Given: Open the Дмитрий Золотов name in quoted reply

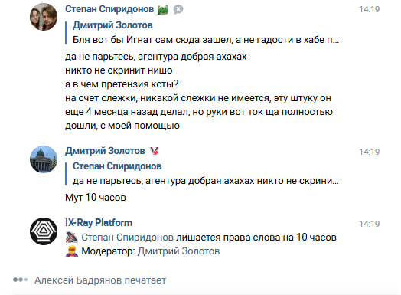Looking at the screenshot, I should 112,25.
